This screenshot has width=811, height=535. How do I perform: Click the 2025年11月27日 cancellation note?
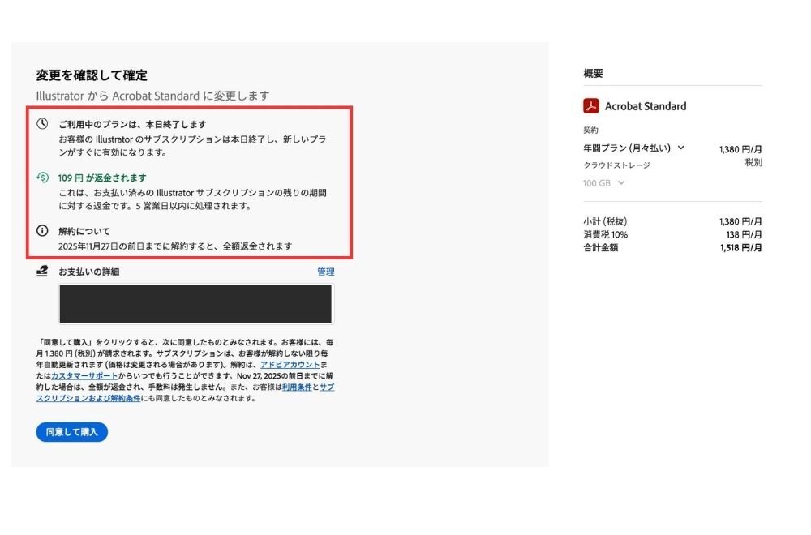coord(175,246)
